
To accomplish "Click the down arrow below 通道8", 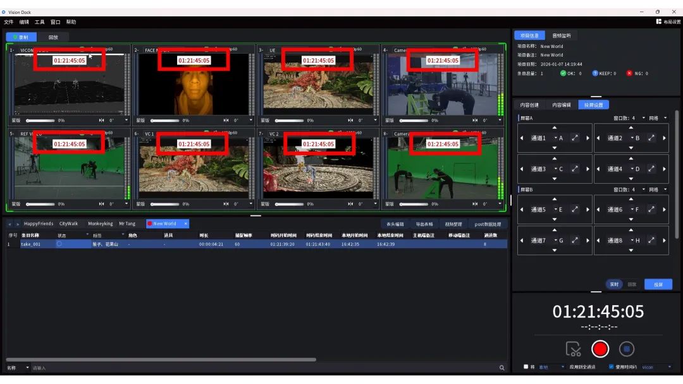I will 631,250.
